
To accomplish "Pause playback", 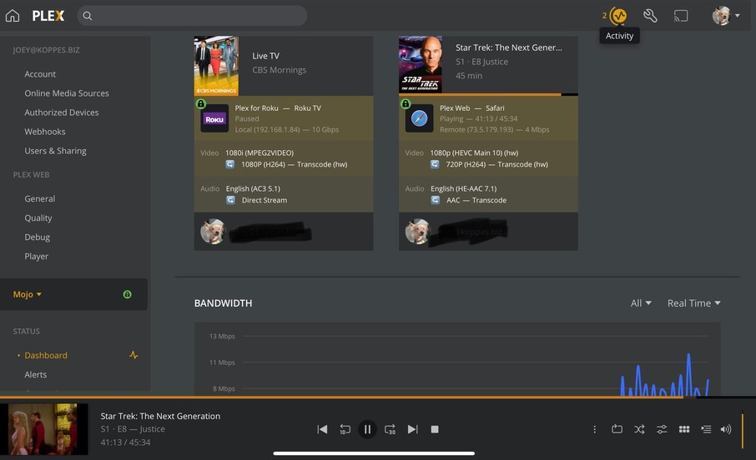I will click(367, 429).
